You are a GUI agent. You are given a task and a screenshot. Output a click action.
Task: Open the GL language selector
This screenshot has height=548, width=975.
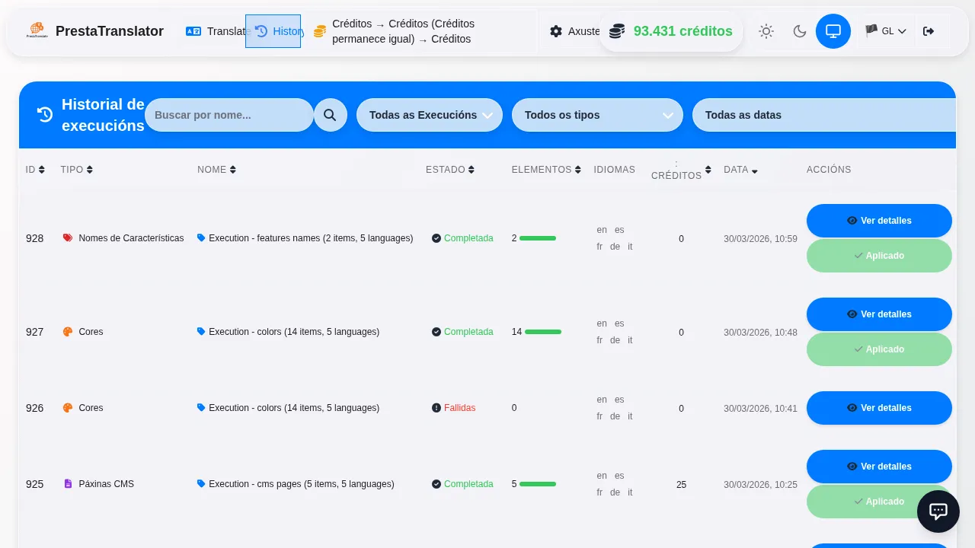[x=886, y=31]
